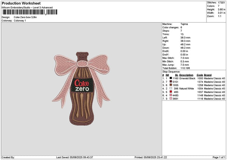Screen dimensions: 227x160
Task: Pick the brown swatch for thread 1935
Action: coord(171,85)
